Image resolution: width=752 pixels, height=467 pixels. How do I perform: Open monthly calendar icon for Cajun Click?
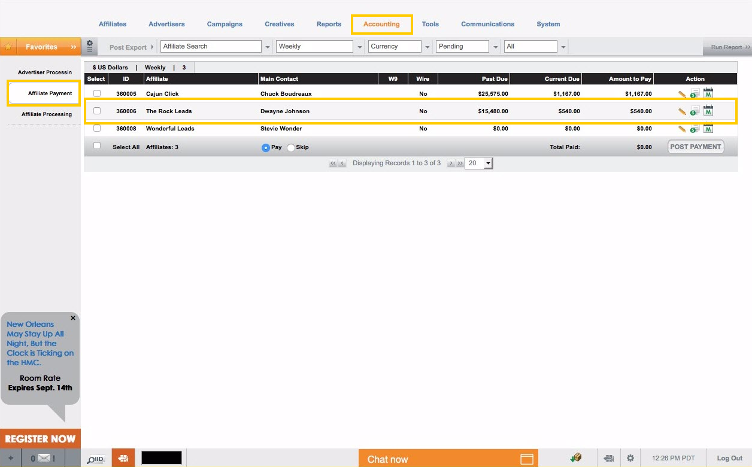[708, 93]
